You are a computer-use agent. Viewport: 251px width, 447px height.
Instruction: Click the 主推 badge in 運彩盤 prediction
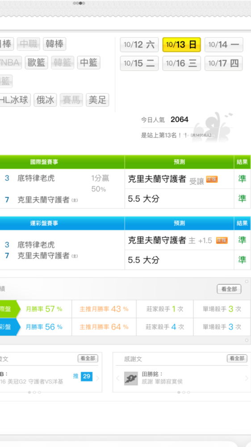coord(222,240)
